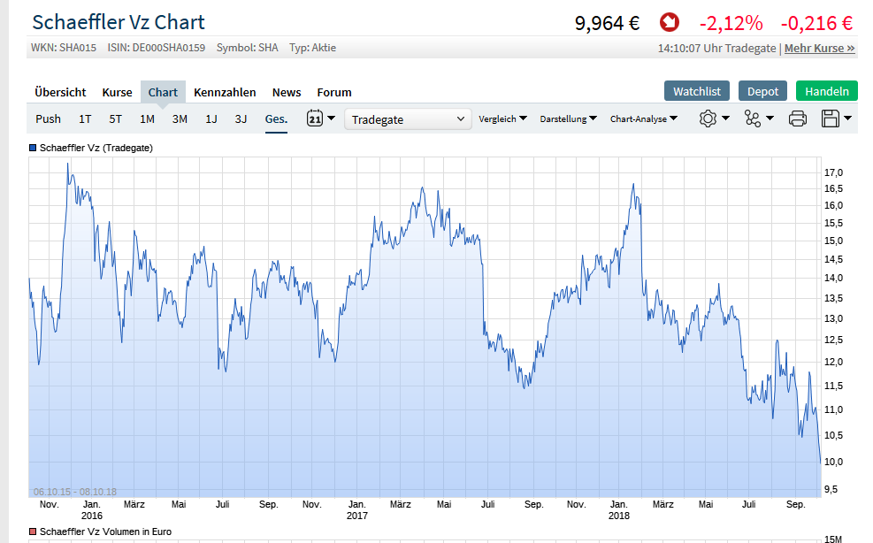Click the chart peak near January 2016
Viewport: 873px width, 543px height.
68,164
